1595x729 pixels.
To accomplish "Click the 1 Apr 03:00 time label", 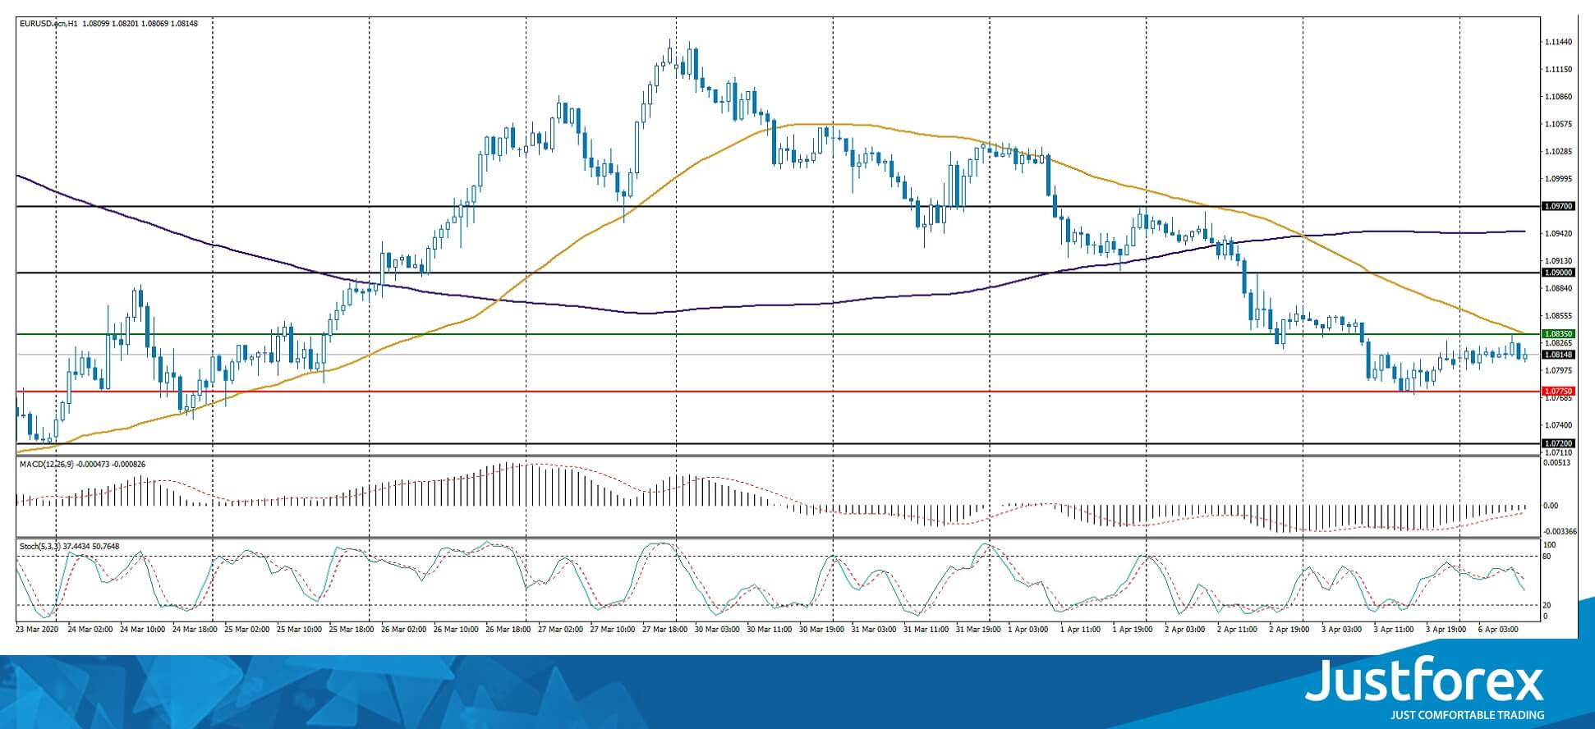I will click(1028, 630).
